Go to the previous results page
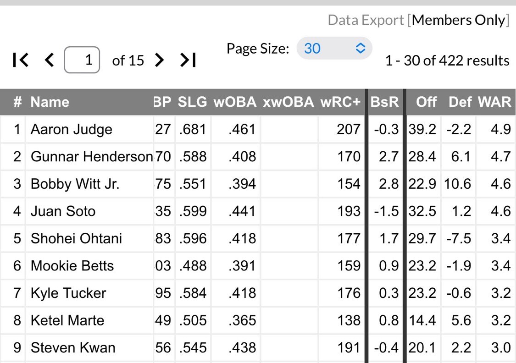 (49, 60)
